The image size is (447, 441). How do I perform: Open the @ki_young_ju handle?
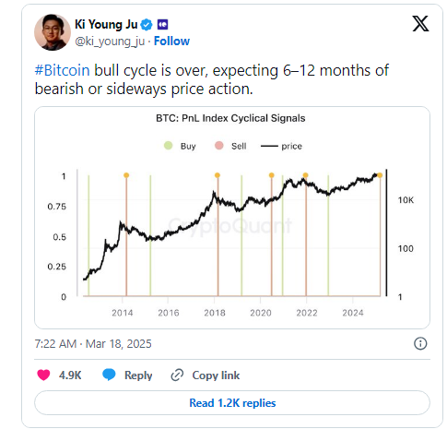pos(110,42)
